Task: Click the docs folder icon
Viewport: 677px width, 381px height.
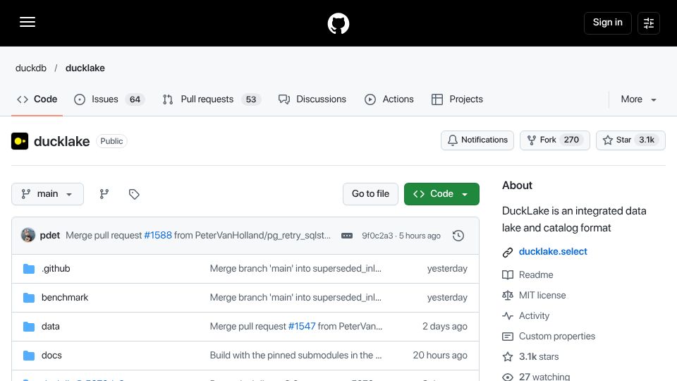Action: point(29,356)
